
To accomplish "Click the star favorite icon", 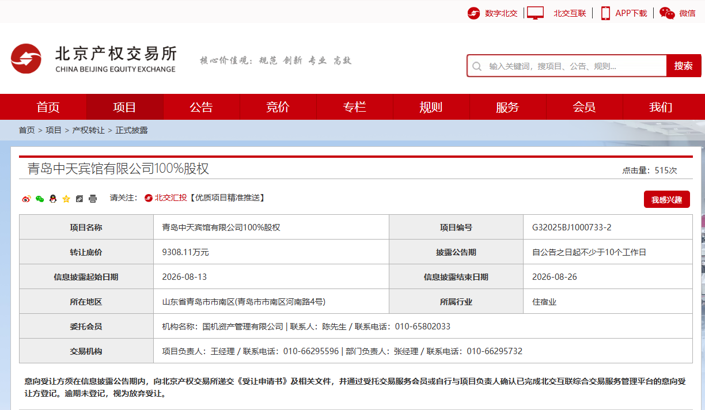I will pyautogui.click(x=66, y=199).
